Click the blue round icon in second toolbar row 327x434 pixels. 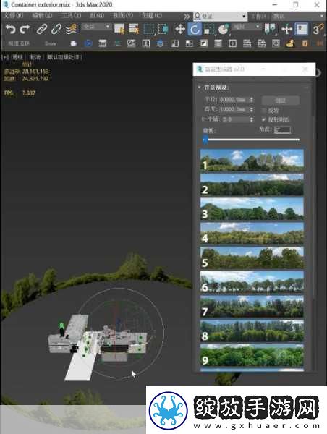point(88,43)
